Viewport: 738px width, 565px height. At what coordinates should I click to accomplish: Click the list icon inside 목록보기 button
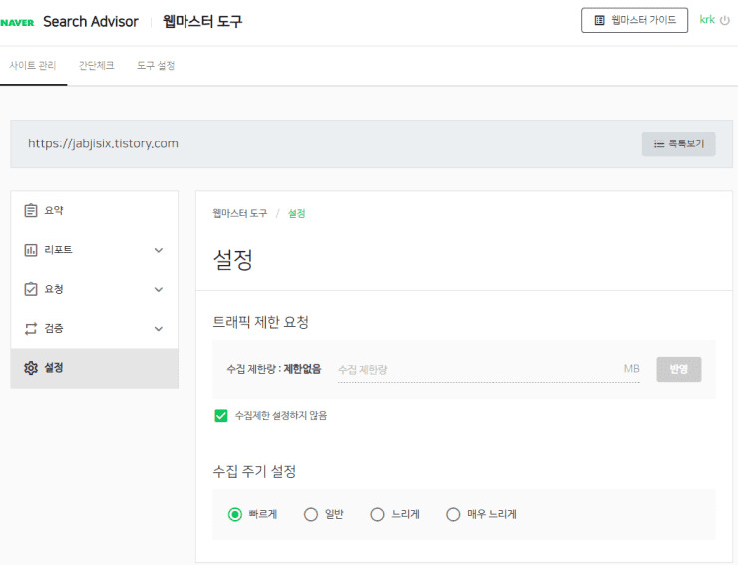click(x=659, y=143)
